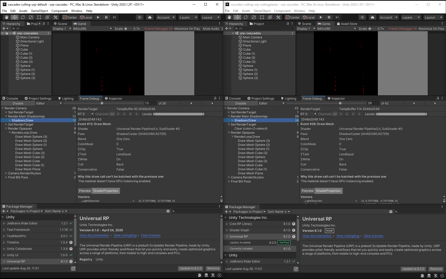This screenshot has width=446, height=279.
Task: Open cloud services icon in right toolbar
Action: tap(373, 17)
